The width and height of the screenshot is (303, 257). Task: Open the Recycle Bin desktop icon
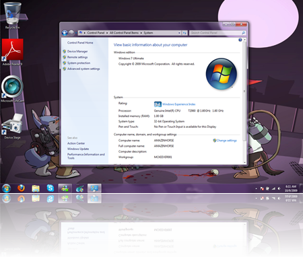(x=12, y=15)
